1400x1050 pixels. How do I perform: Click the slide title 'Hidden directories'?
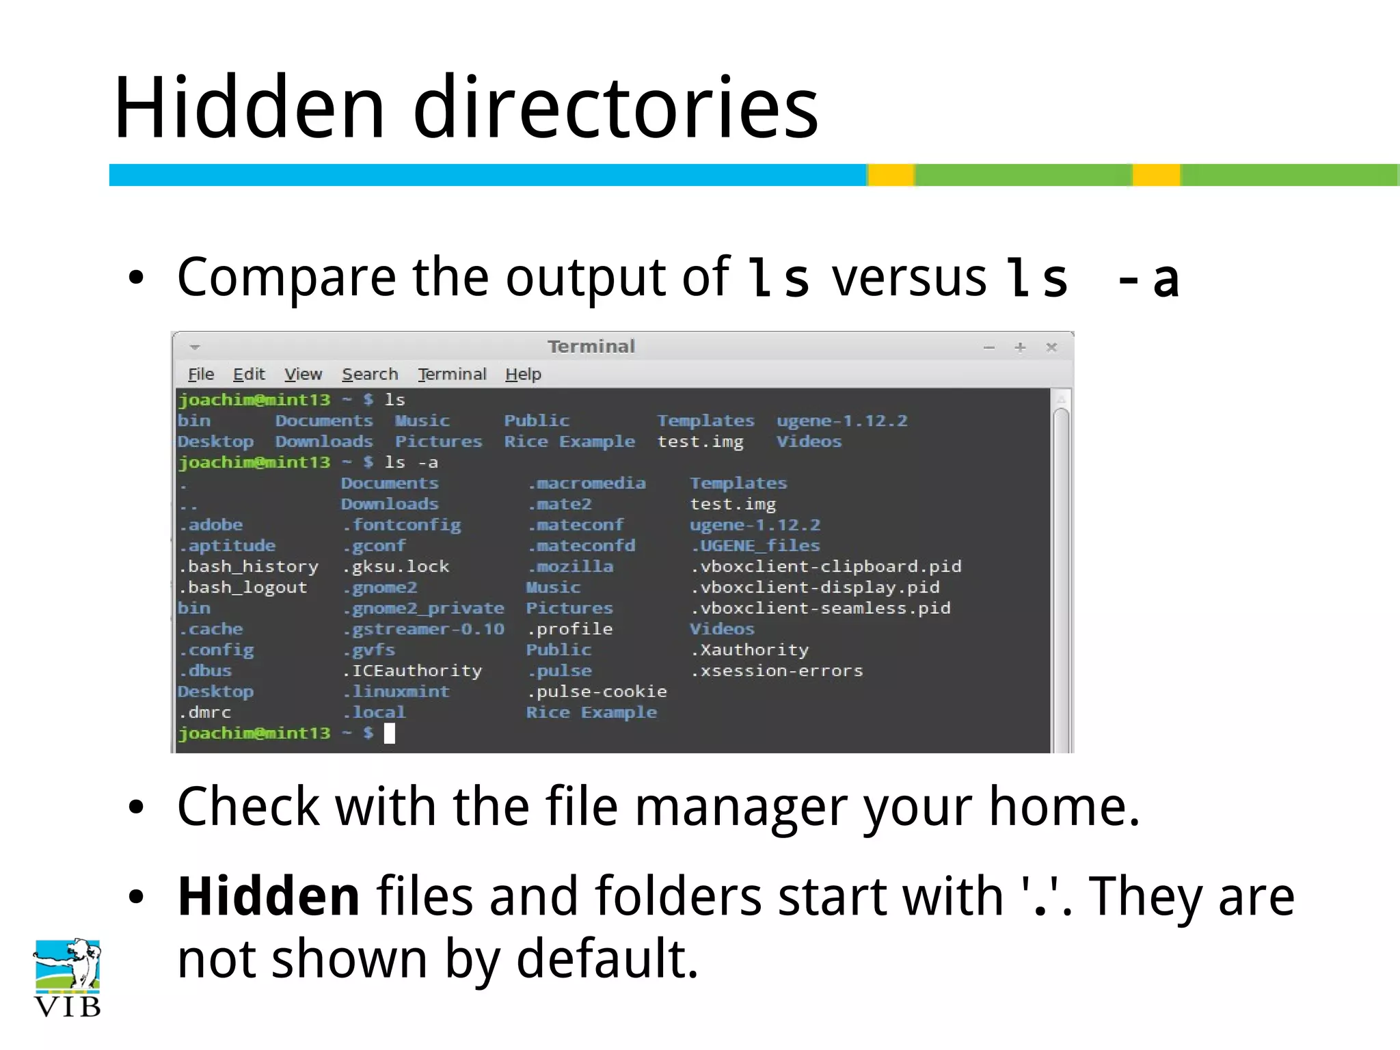tap(466, 107)
